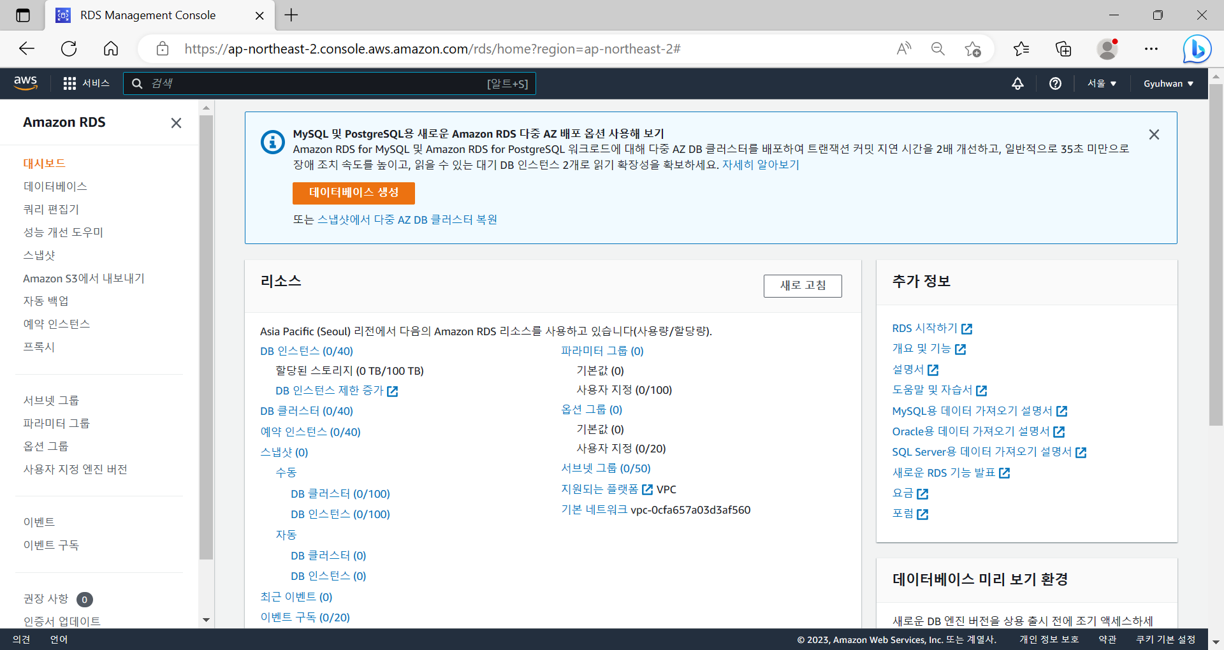The image size is (1224, 650).
Task: Click the 파라미터 그룹 (0) resource link
Action: (602, 351)
